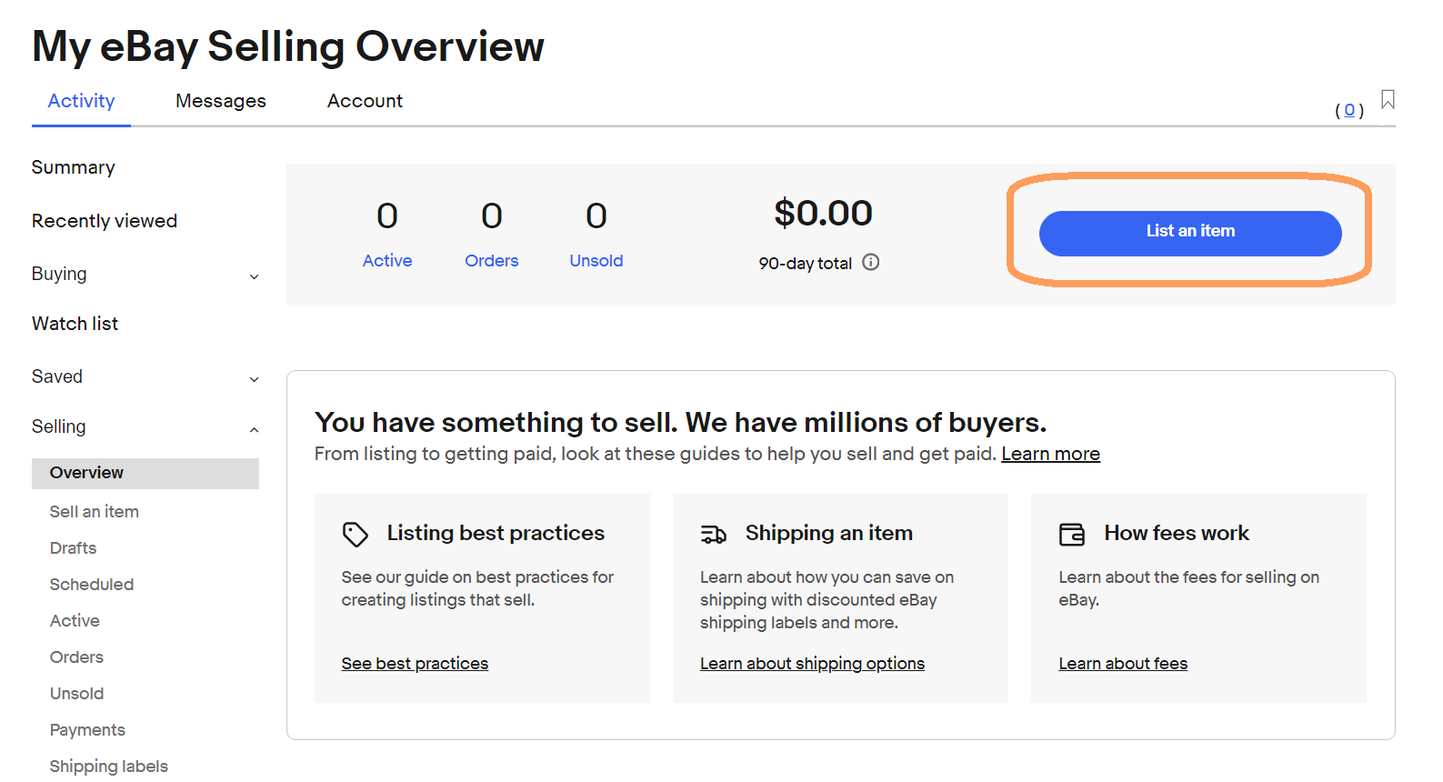Select Saved in the sidebar
Screen dimensions: 1443x782
coord(57,376)
